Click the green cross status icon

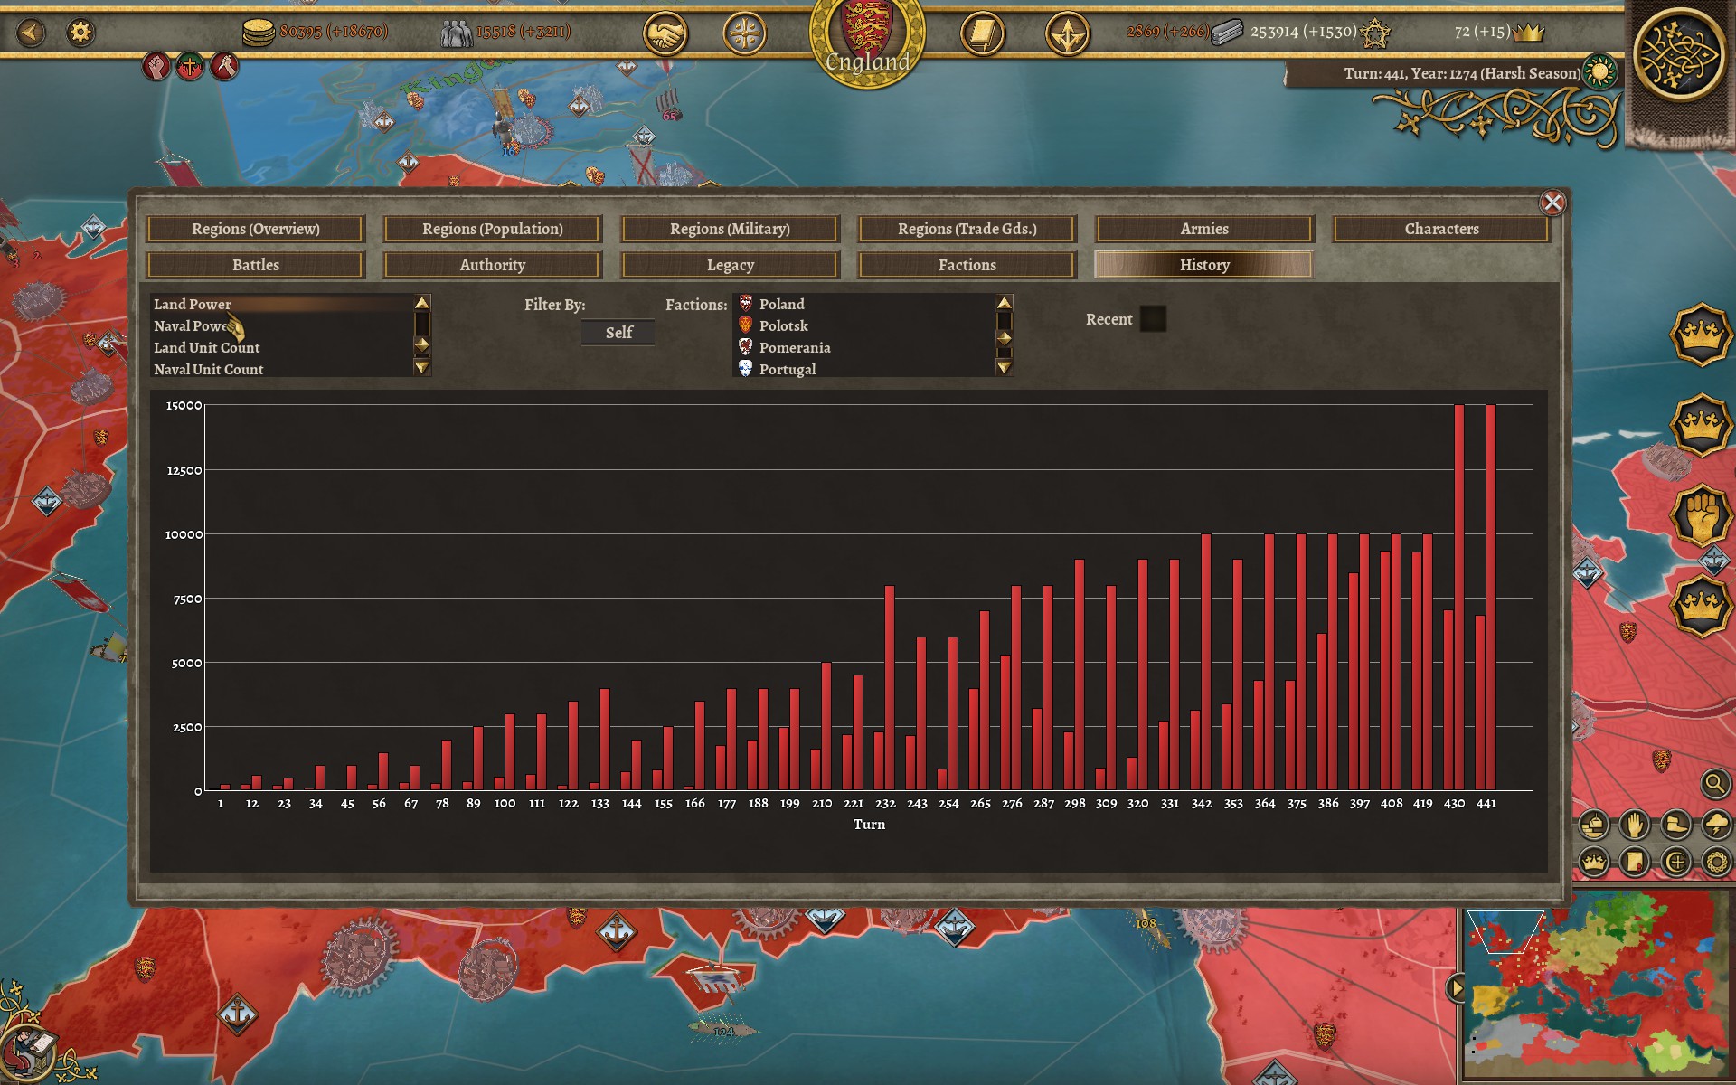coord(190,66)
